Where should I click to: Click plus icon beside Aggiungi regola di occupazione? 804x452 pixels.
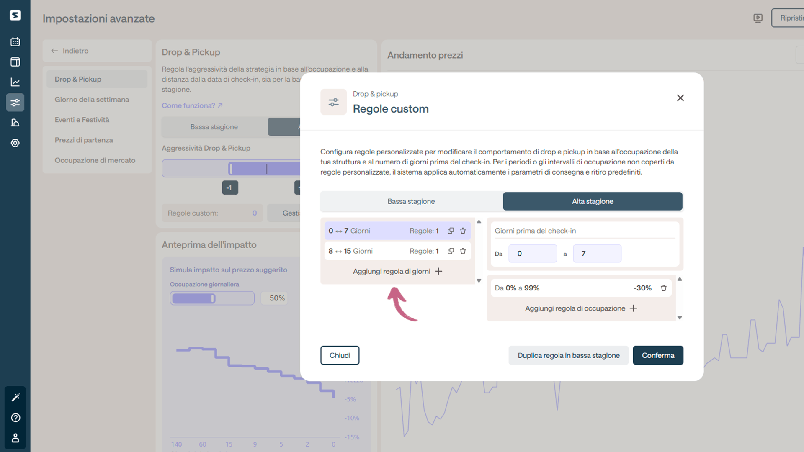[x=634, y=308]
